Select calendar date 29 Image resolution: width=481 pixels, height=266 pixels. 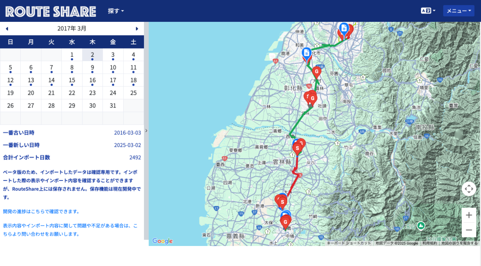(72, 106)
